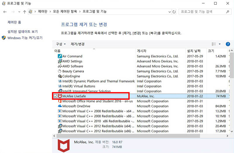
Task: Expand the view options dropdown arrow
Action: 220,44
